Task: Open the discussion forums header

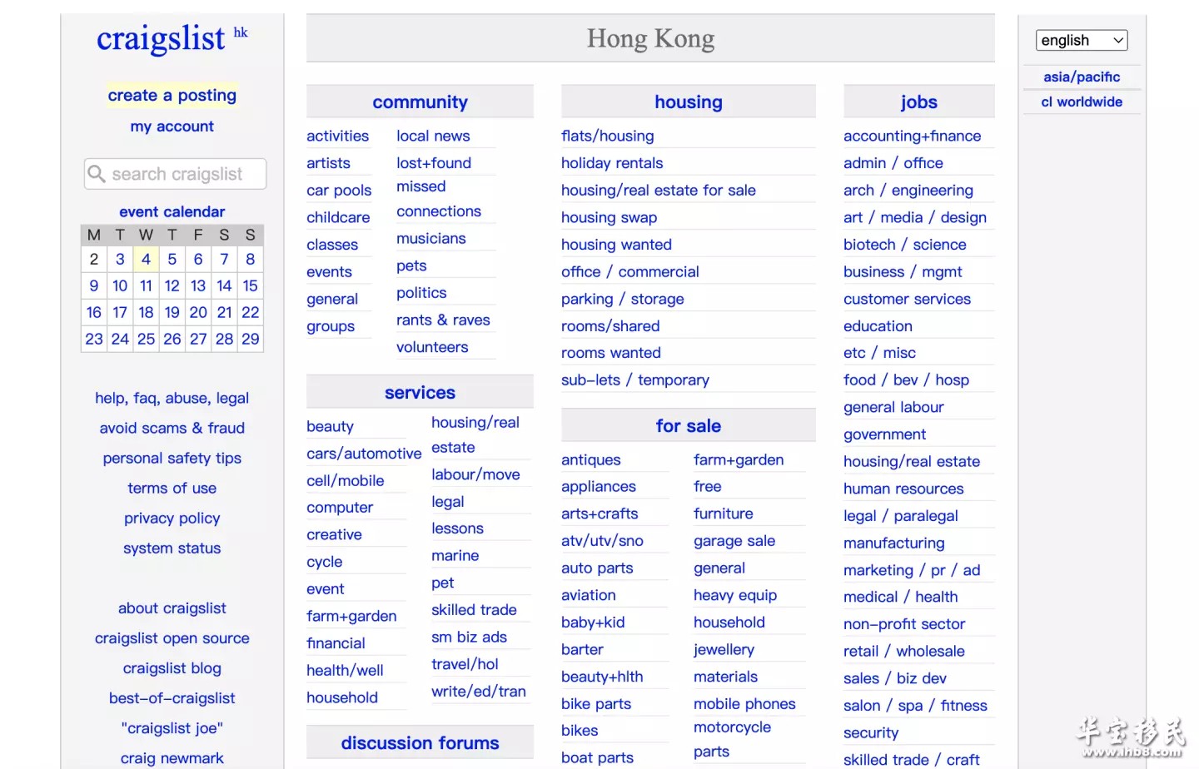Action: 420,742
